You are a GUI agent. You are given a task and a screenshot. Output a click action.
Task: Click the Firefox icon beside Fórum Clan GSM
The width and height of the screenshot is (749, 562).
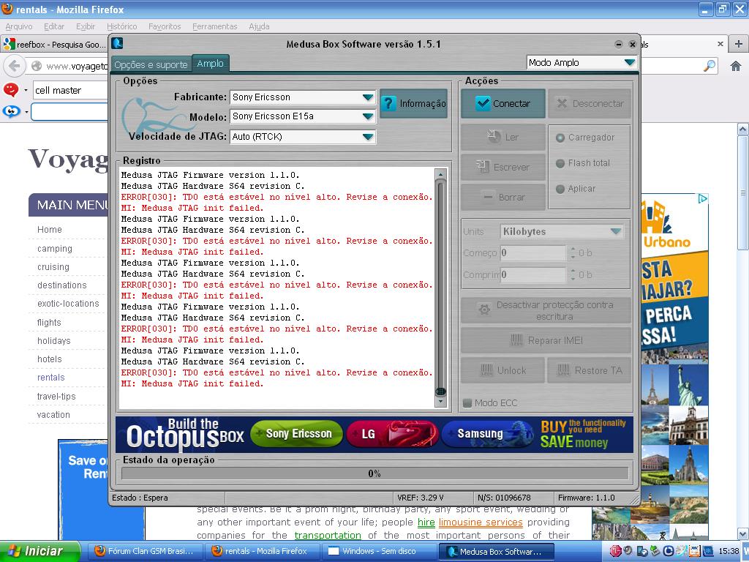(99, 551)
